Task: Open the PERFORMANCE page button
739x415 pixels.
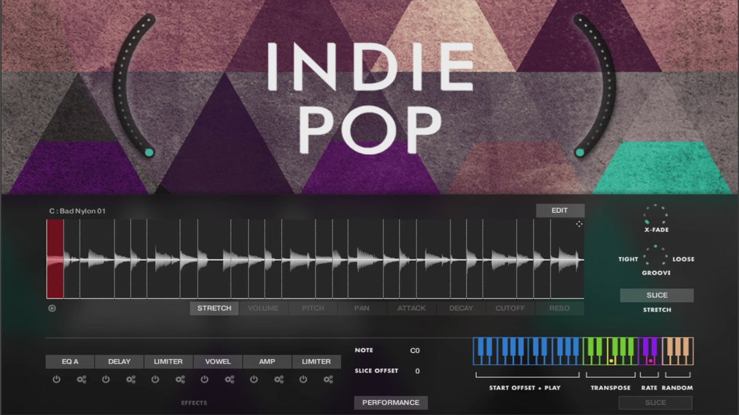Action: 390,403
